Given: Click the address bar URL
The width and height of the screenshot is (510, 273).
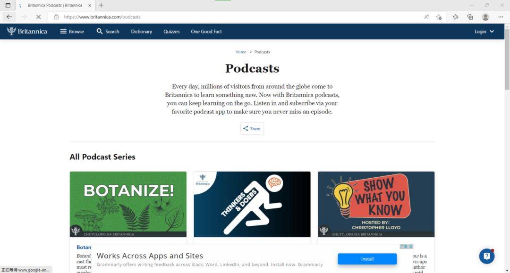Looking at the screenshot, I should point(102,17).
